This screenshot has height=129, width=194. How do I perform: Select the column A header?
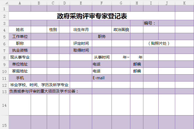pyautogui.click(x=20, y=3)
